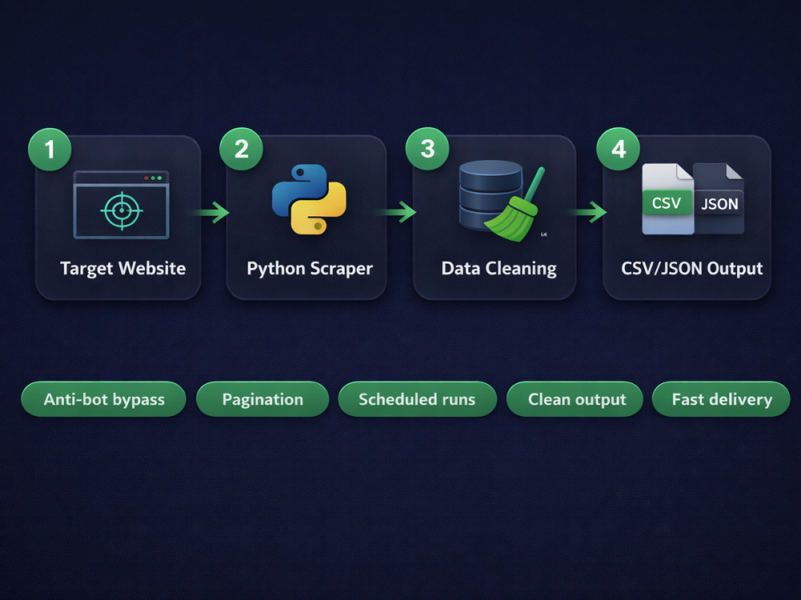Viewport: 801px width, 600px height.
Task: Click the target website browser window icon
Action: pyautogui.click(x=121, y=205)
